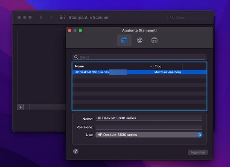Viewport: 230px width, 167px height.
Task: Close the Aggiunta Stampanti window
Action: (x=70, y=30)
